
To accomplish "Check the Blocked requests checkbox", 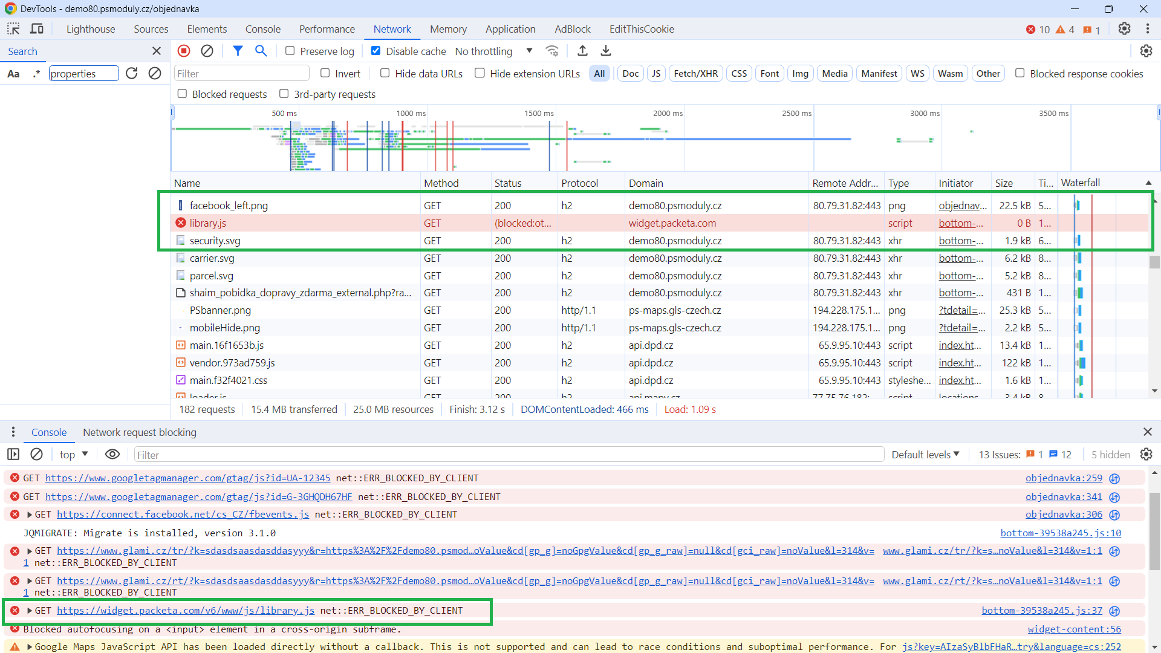I will (x=182, y=94).
